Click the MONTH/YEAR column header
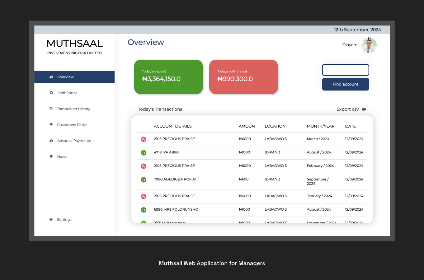This screenshot has width=424, height=280. pyautogui.click(x=321, y=126)
